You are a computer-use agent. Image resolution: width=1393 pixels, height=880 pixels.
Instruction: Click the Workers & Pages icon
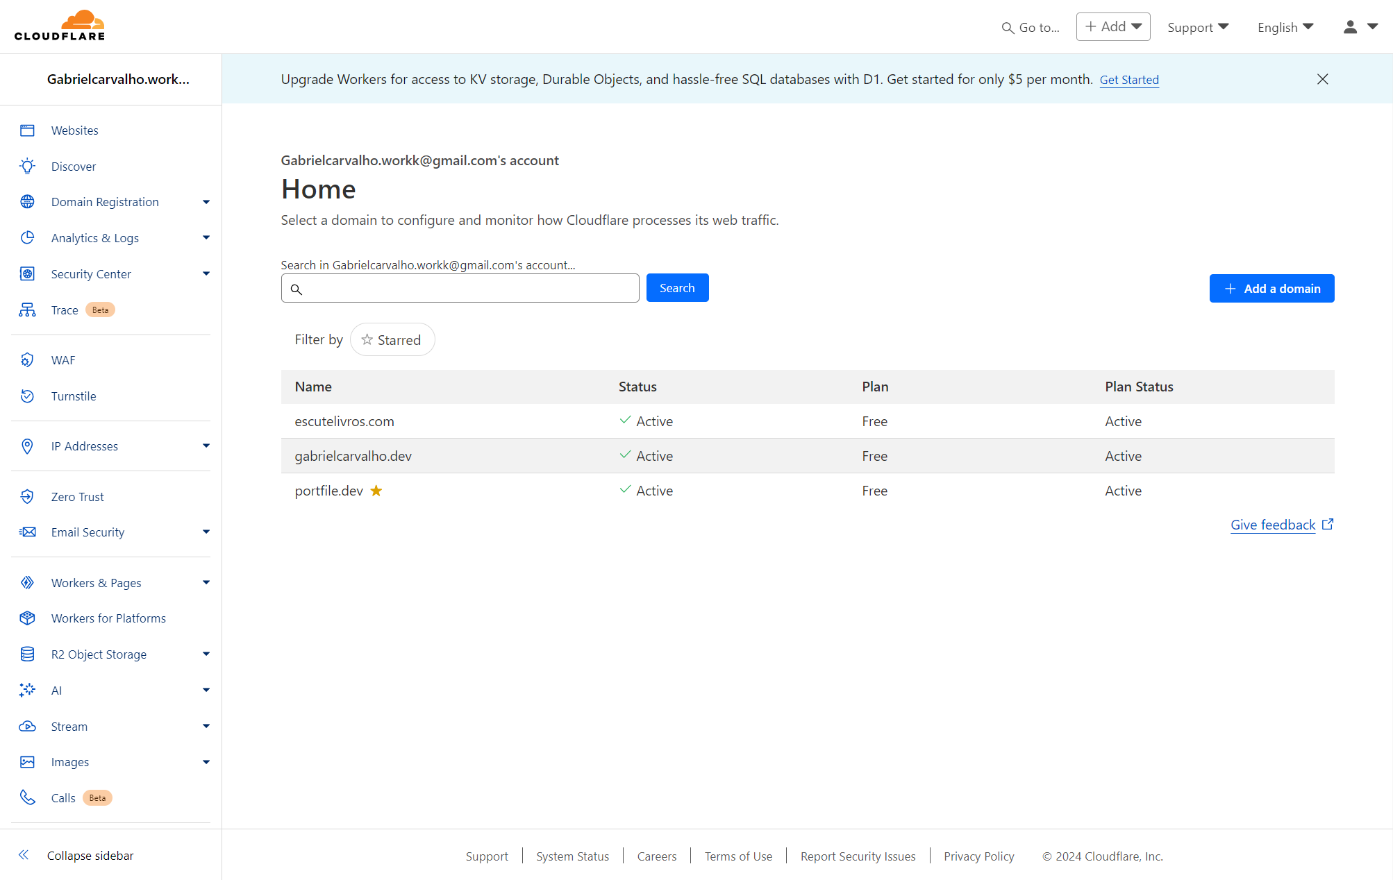(27, 583)
